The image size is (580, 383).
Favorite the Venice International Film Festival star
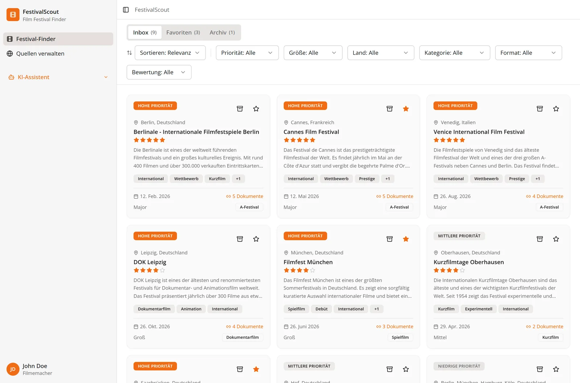tap(556, 109)
